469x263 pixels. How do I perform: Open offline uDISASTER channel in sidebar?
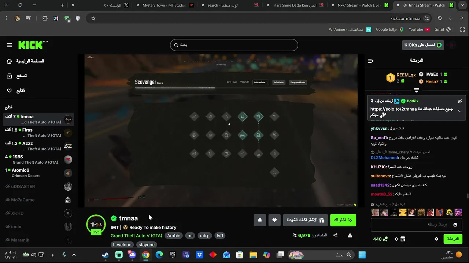click(39, 186)
